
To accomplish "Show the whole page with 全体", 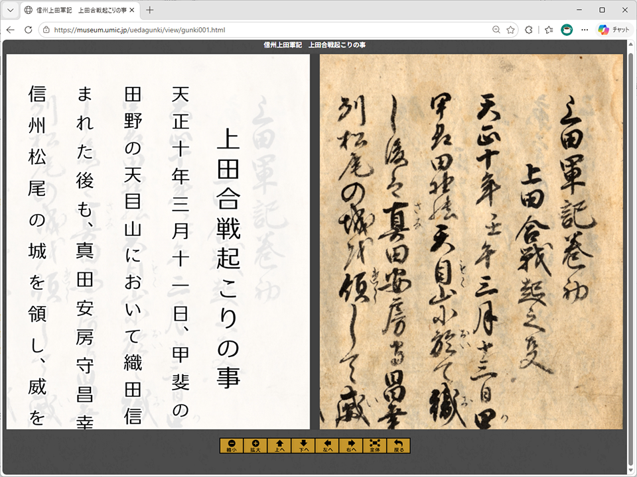I will click(x=375, y=446).
